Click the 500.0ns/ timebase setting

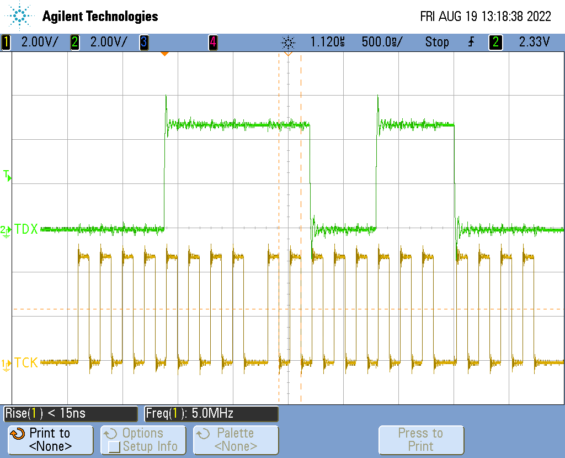(x=382, y=42)
